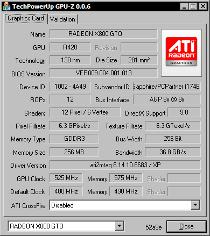
Task: Click the Device ID field 1002 - 4A49
Action: tap(70, 87)
